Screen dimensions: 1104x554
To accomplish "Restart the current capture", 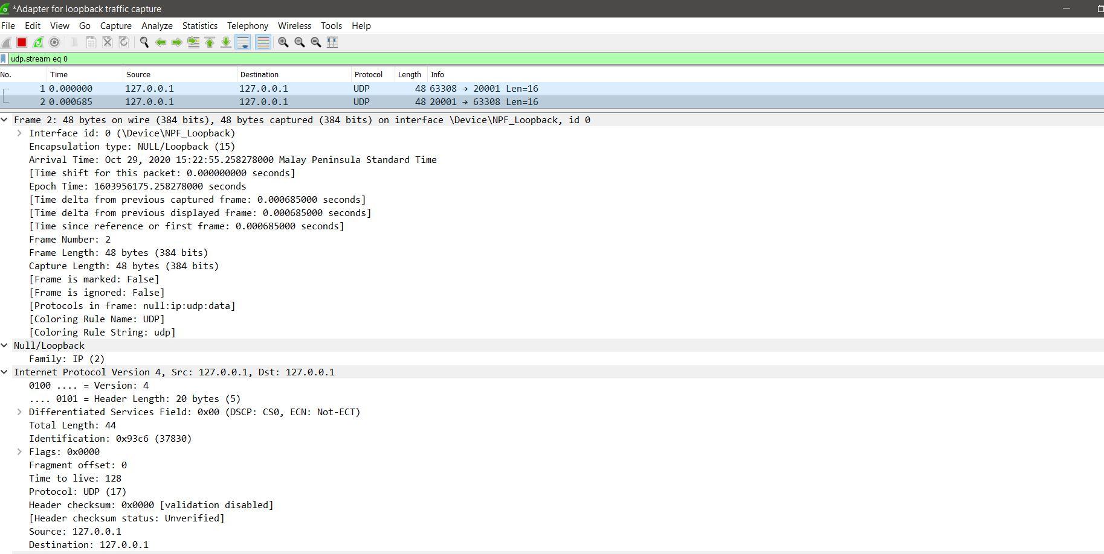I will tap(38, 42).
